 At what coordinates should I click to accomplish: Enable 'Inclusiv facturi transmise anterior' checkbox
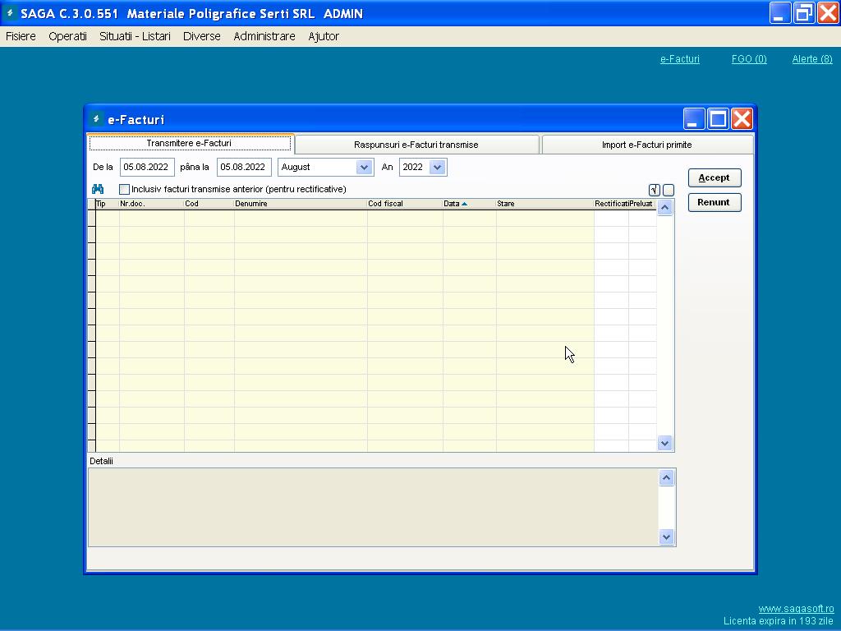pos(125,190)
